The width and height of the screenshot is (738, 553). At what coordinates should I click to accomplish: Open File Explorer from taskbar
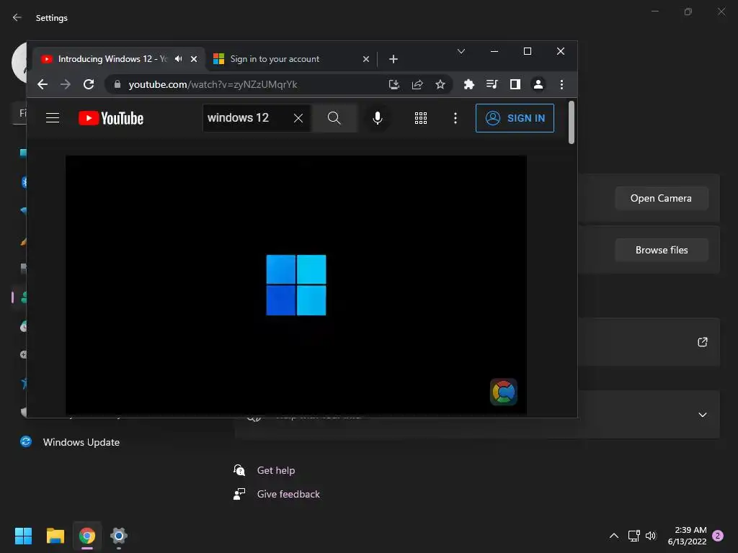click(55, 536)
